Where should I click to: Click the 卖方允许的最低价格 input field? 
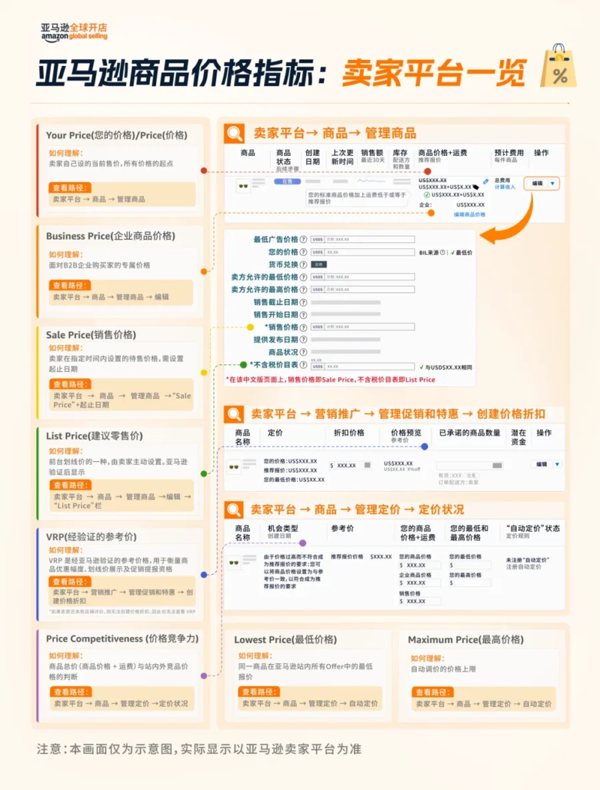click(363, 277)
